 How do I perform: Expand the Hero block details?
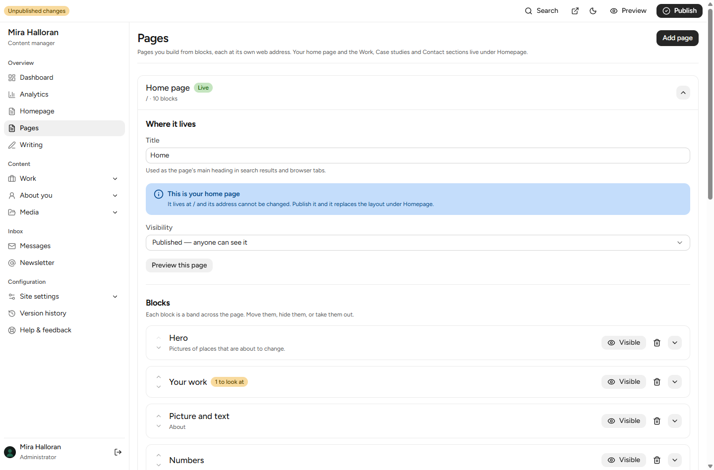pyautogui.click(x=675, y=343)
